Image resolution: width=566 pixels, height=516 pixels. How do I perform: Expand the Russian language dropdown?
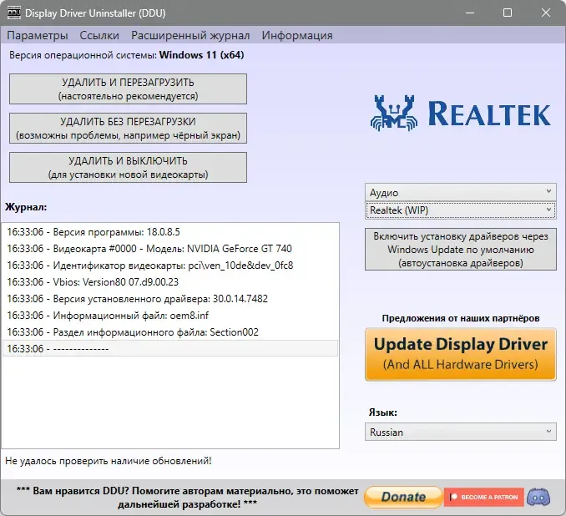461,432
